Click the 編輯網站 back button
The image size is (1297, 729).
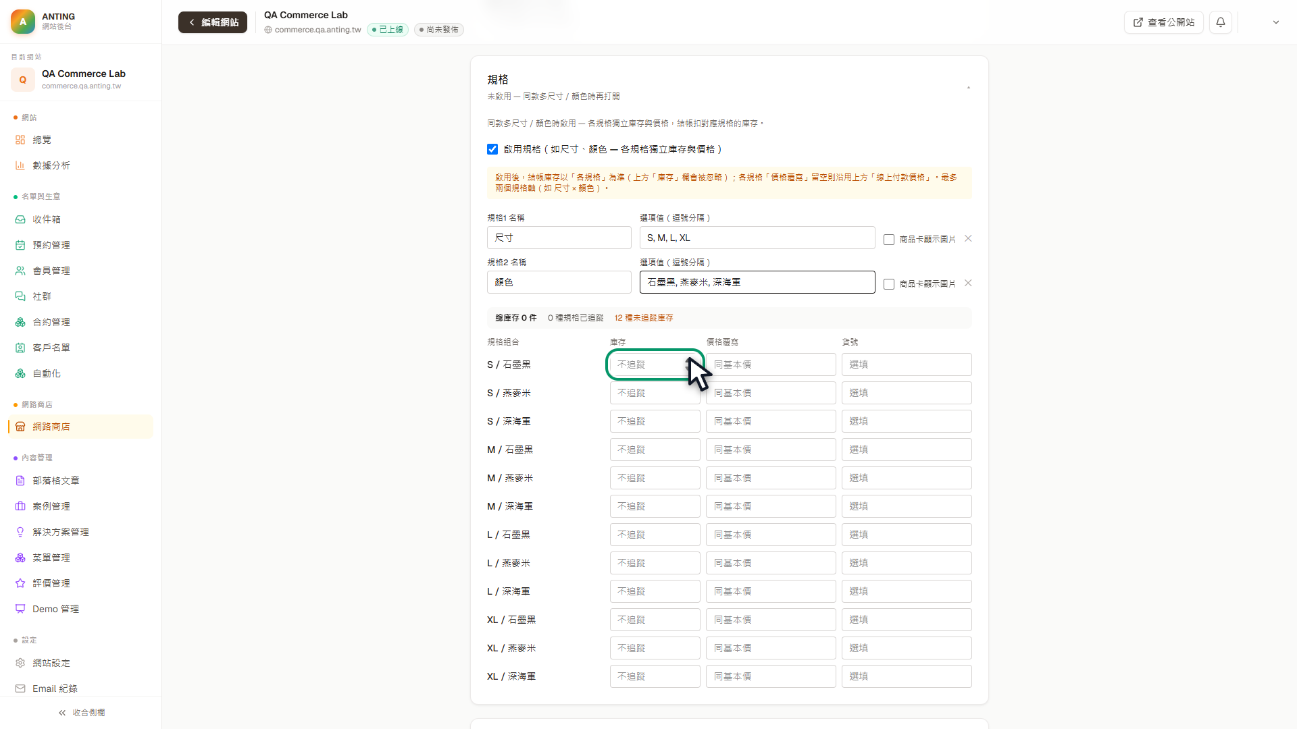coord(213,22)
